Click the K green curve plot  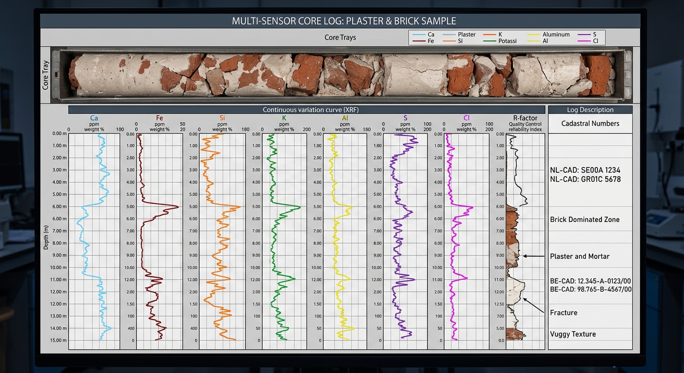(x=285, y=241)
